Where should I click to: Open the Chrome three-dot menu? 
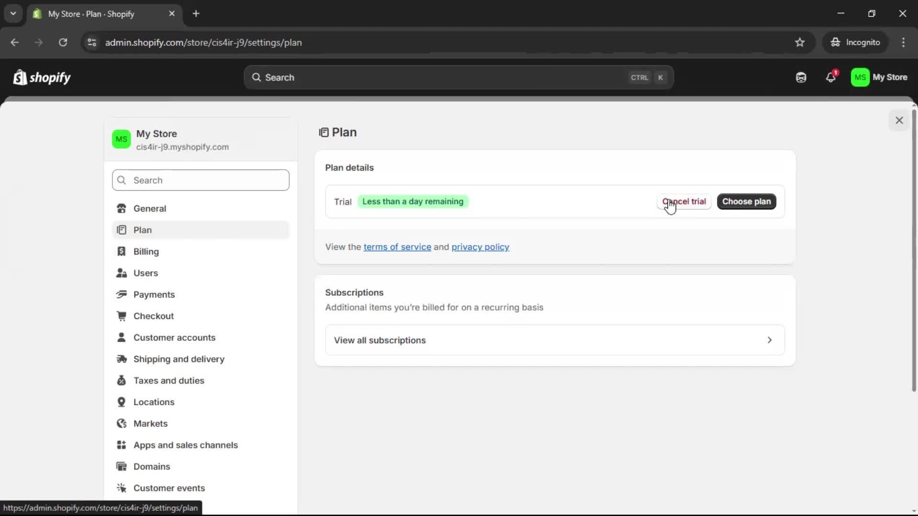[903, 43]
